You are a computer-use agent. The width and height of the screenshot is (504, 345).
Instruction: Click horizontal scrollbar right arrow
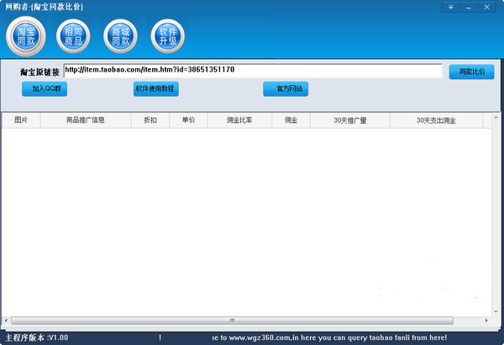click(486, 321)
